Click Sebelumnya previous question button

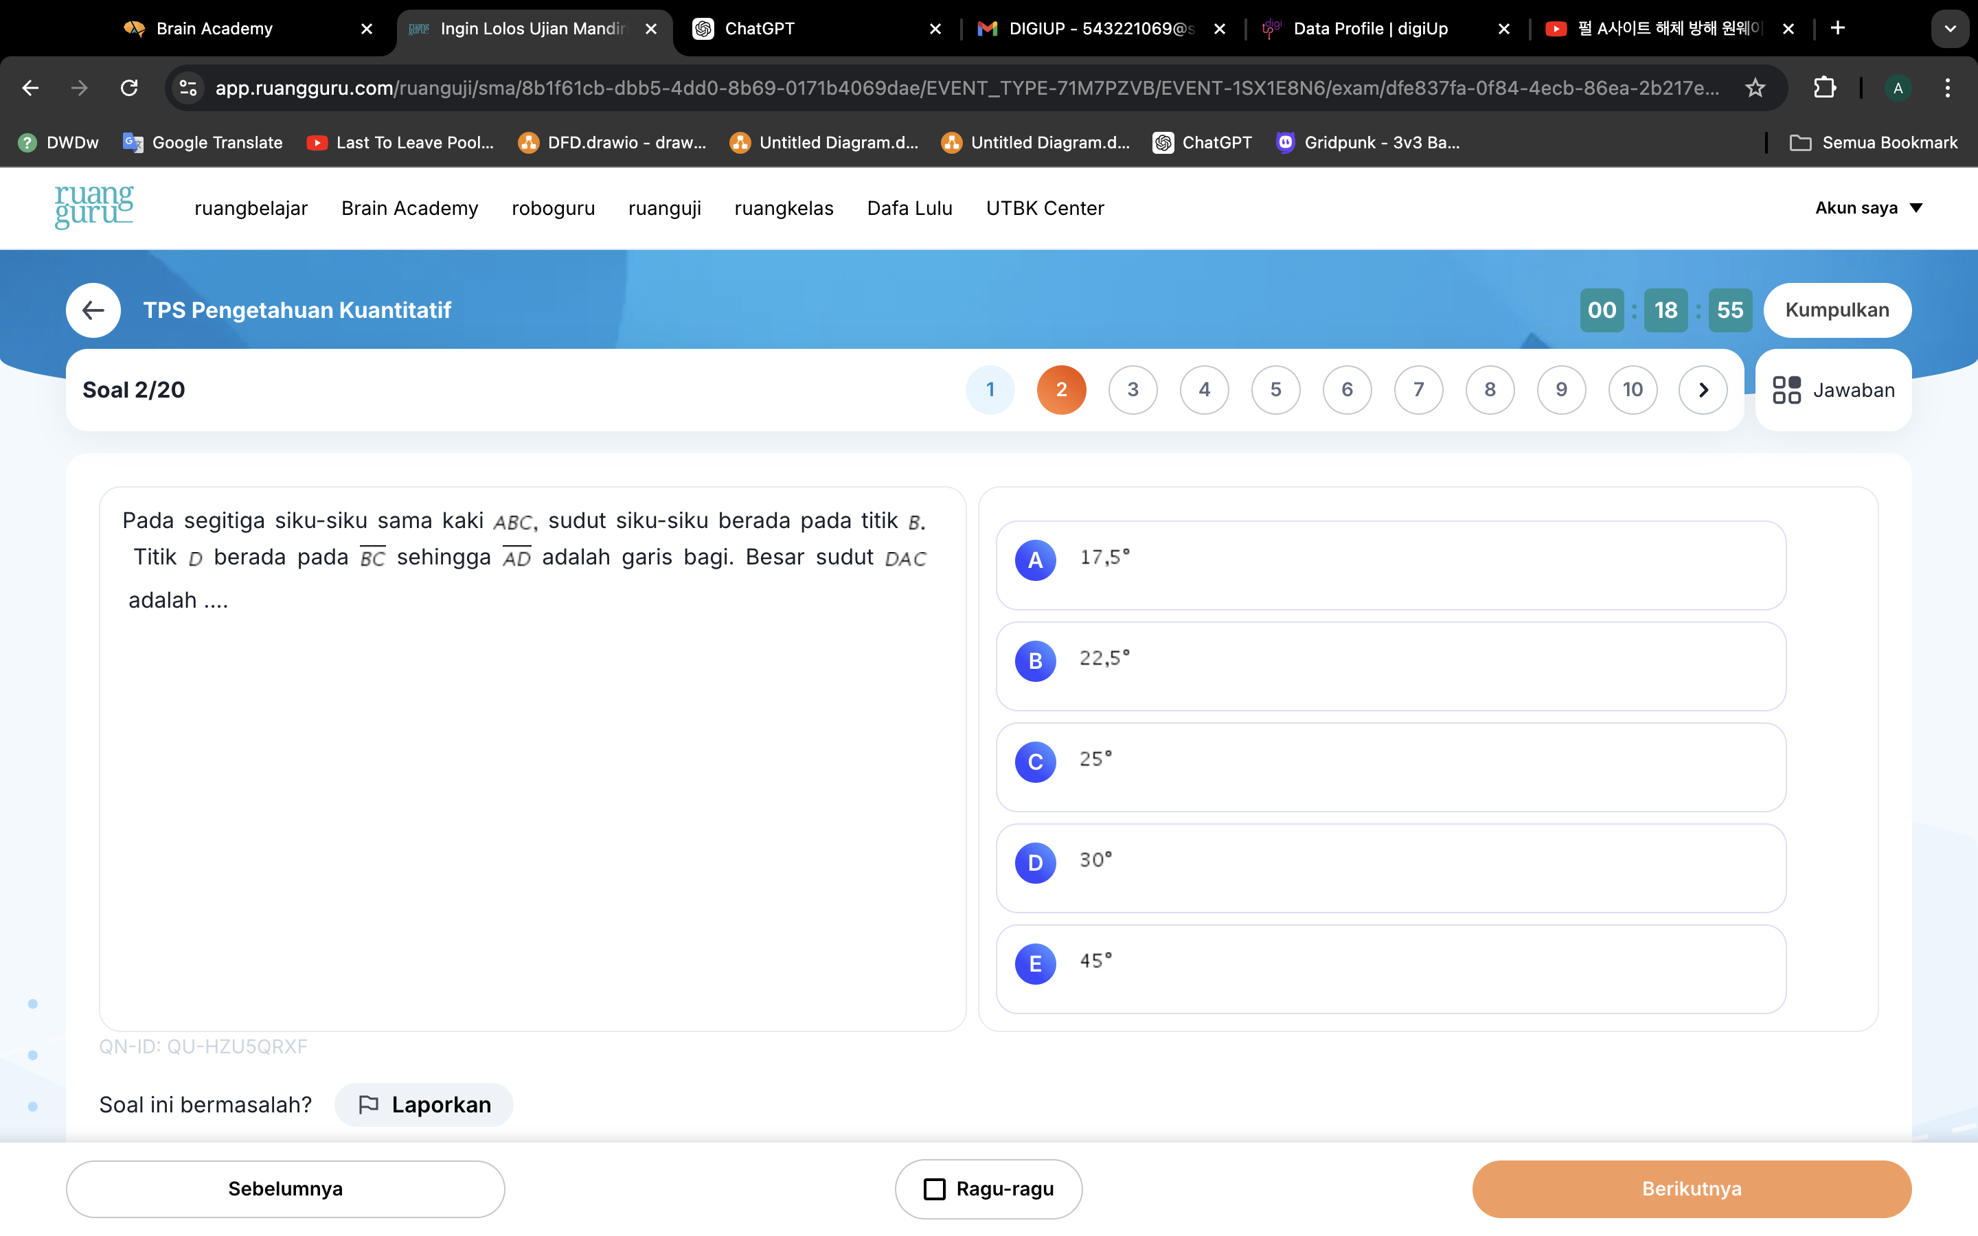284,1186
